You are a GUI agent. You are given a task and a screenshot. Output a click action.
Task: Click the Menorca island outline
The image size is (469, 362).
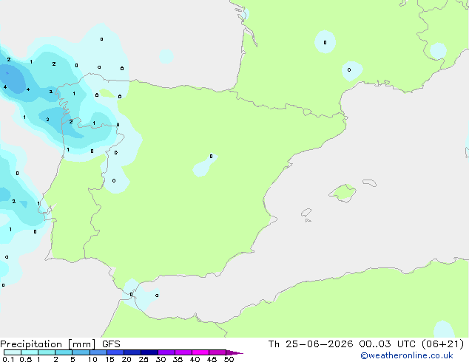pos(370,182)
